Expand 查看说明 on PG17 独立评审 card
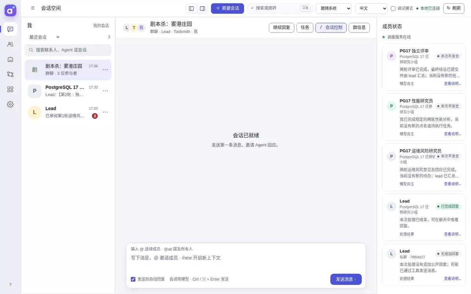Image resolution: width=471 pixels, height=294 pixels. pos(453,83)
